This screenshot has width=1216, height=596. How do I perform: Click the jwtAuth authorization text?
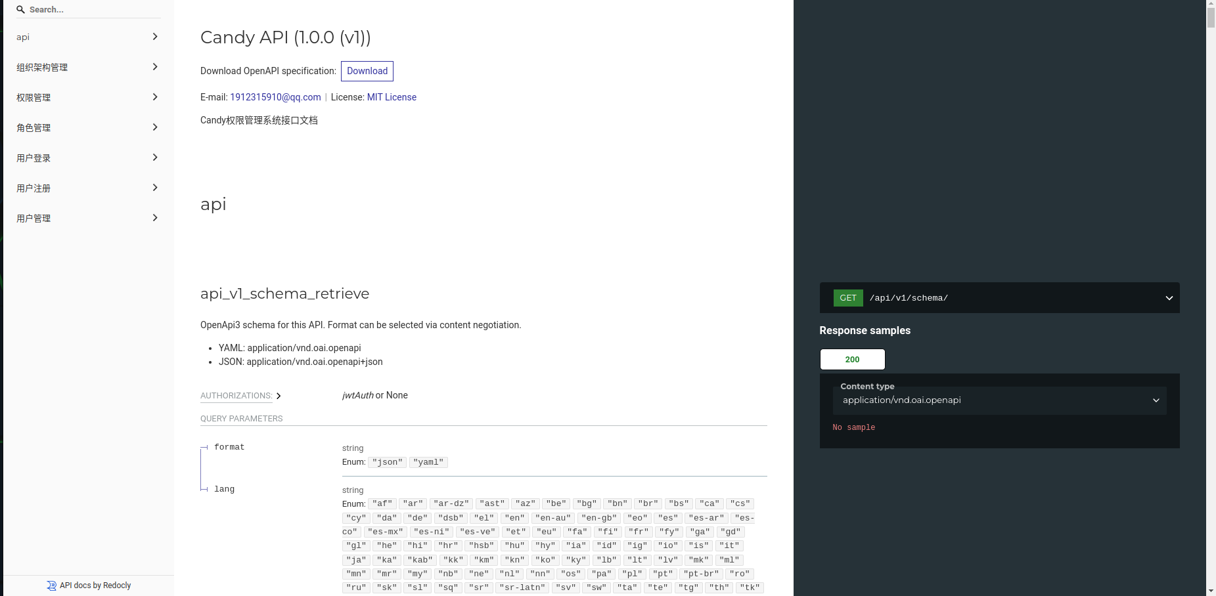click(x=358, y=395)
